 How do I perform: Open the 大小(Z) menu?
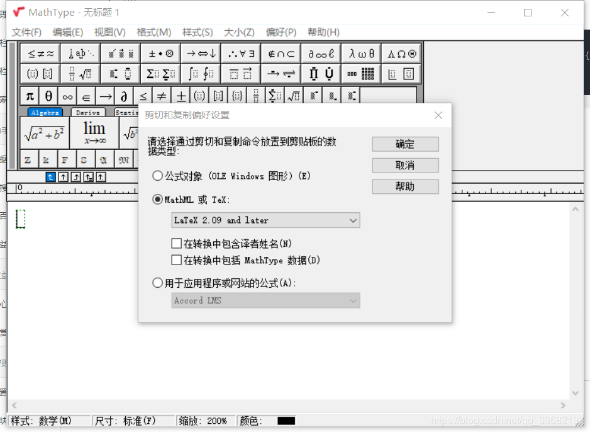(x=239, y=32)
